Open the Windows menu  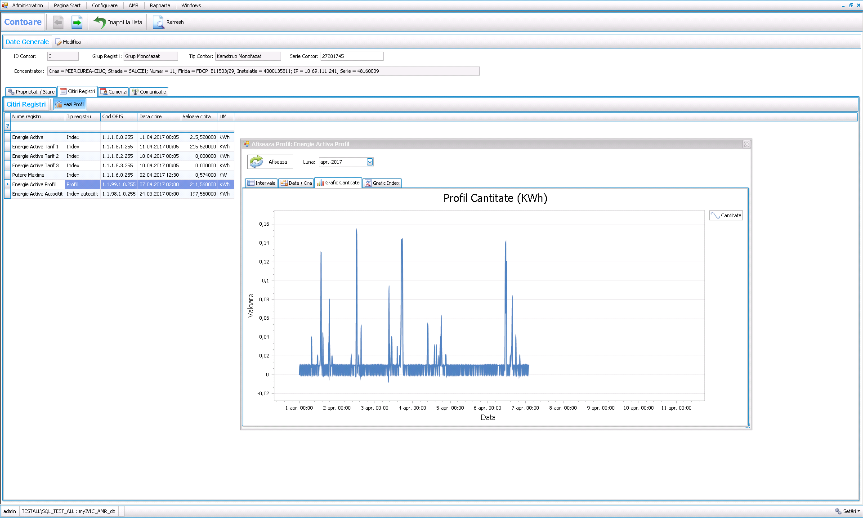pyautogui.click(x=190, y=5)
